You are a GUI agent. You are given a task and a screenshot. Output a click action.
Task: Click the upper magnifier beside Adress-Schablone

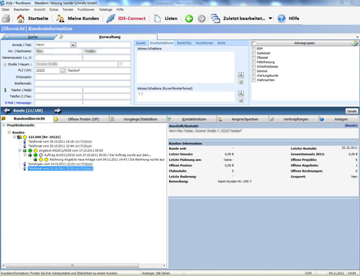[240, 75]
